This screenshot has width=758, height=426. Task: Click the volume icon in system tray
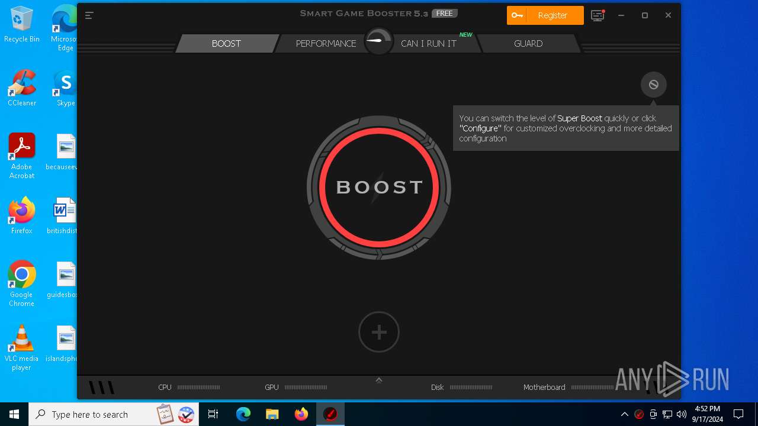pyautogui.click(x=682, y=414)
